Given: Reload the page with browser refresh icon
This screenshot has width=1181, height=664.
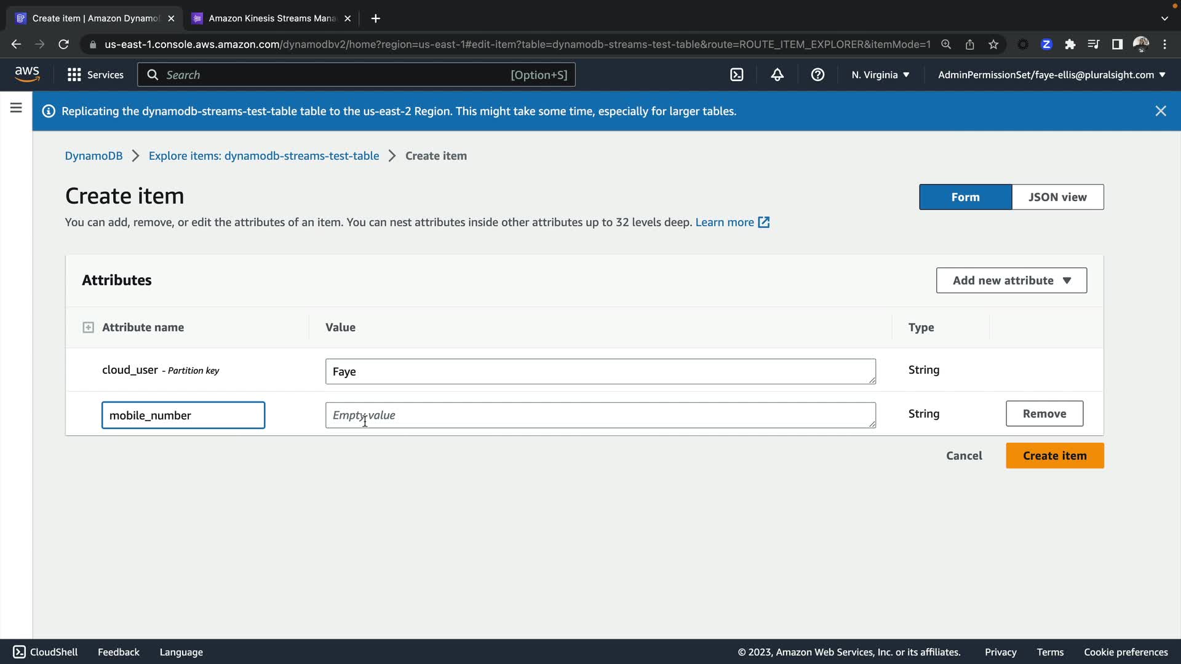Looking at the screenshot, I should click(63, 44).
